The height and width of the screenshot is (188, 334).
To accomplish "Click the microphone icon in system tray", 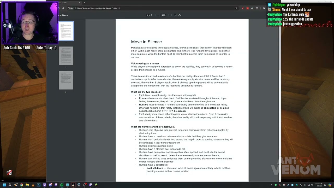I will point(305,185).
